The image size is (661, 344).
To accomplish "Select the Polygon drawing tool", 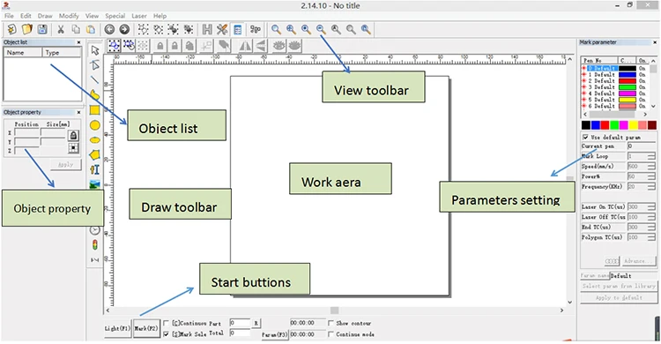I will pyautogui.click(x=95, y=155).
